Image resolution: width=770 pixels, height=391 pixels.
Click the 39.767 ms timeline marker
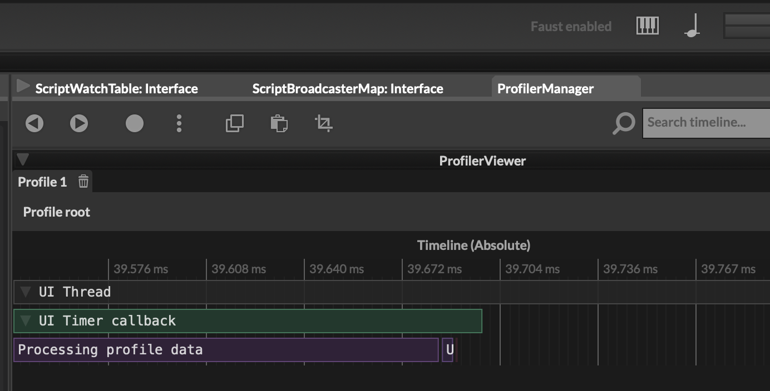pos(728,269)
